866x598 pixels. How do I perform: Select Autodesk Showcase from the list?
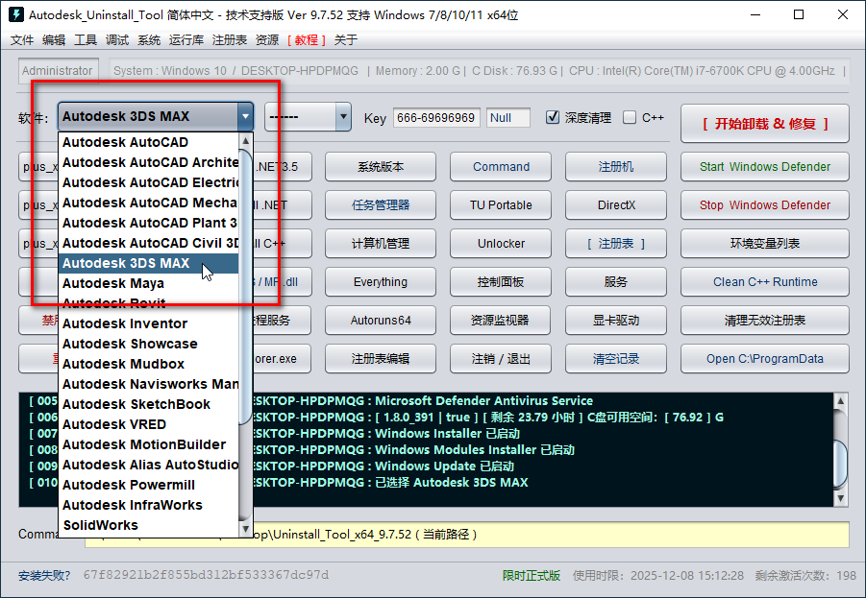(149, 344)
